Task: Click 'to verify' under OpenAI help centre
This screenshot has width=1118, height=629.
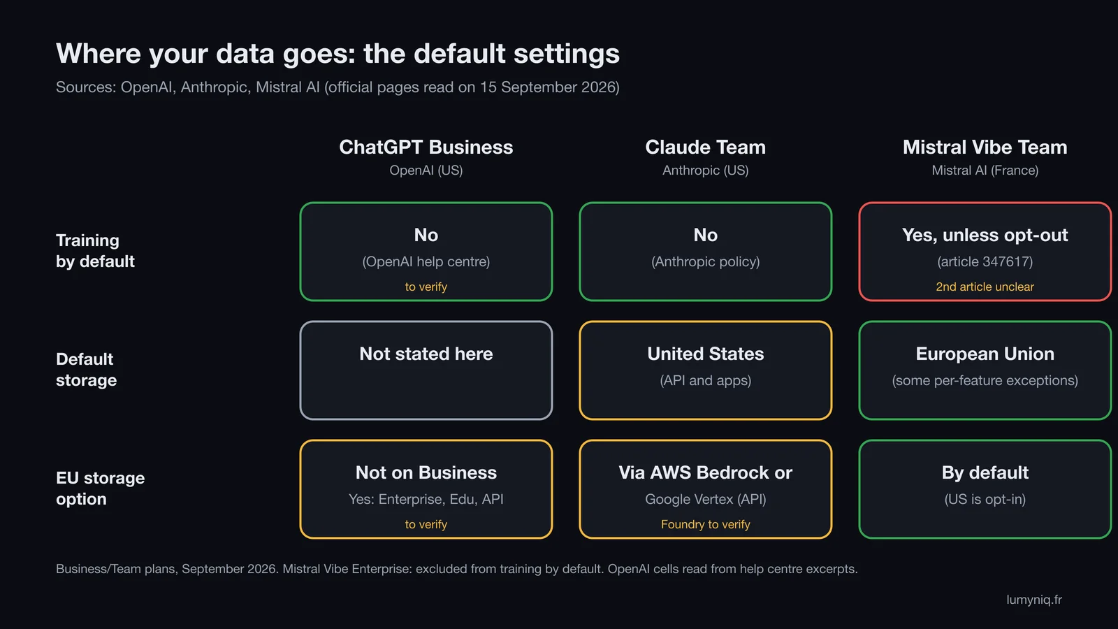Action: pos(426,287)
